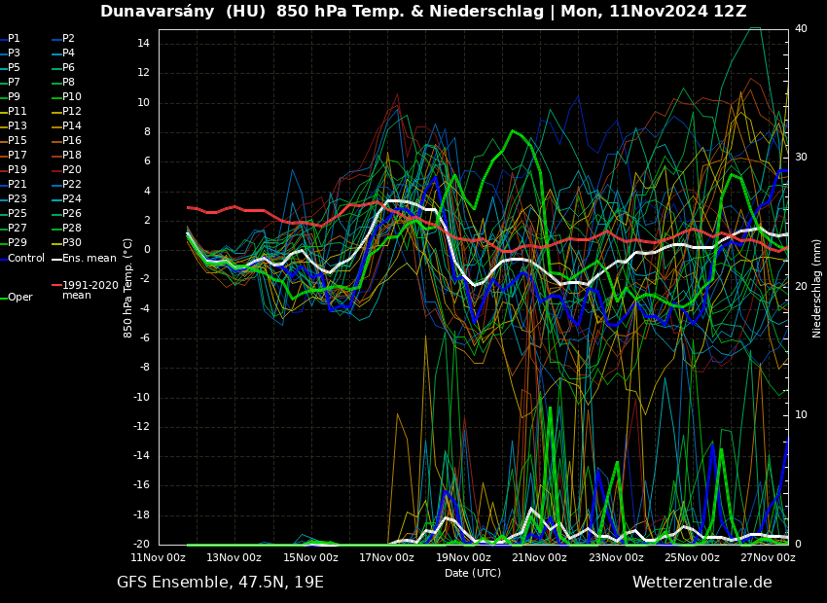Click the 27Nov 00z date axis label
The image size is (827, 603).
point(768,558)
